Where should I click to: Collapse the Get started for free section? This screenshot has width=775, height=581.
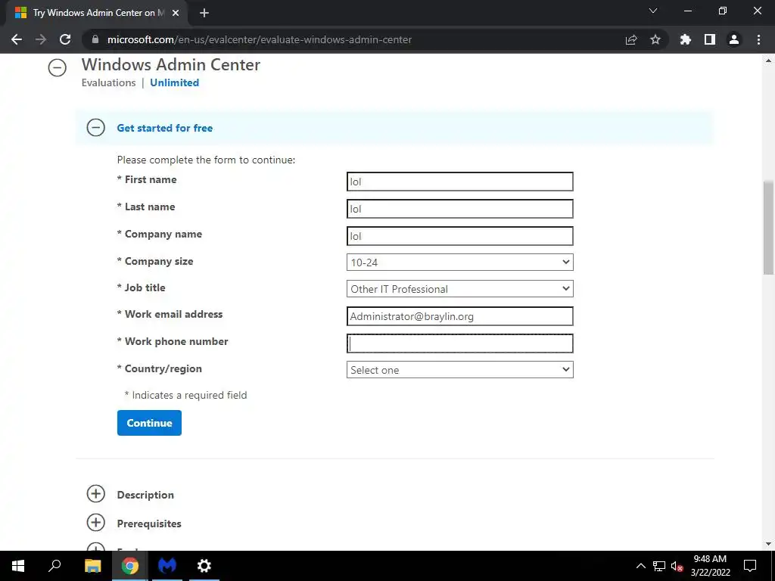click(96, 127)
